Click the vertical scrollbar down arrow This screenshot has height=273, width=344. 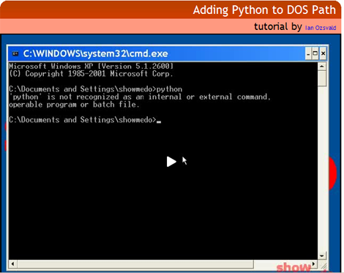click(x=322, y=255)
